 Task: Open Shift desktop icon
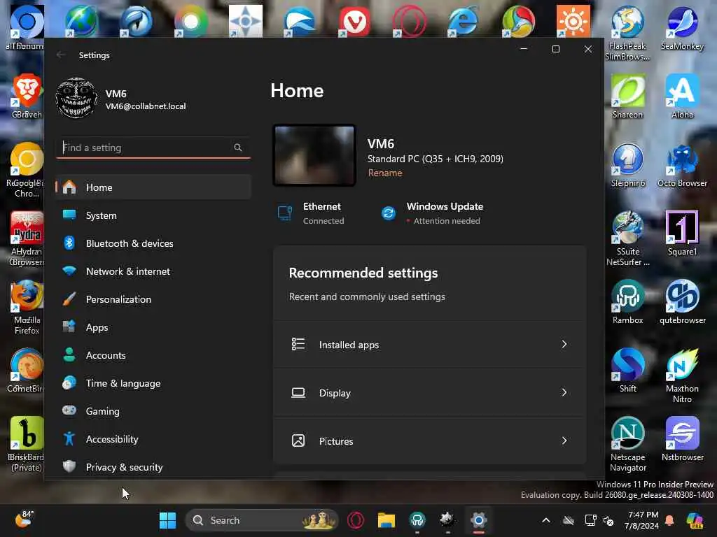tap(627, 371)
